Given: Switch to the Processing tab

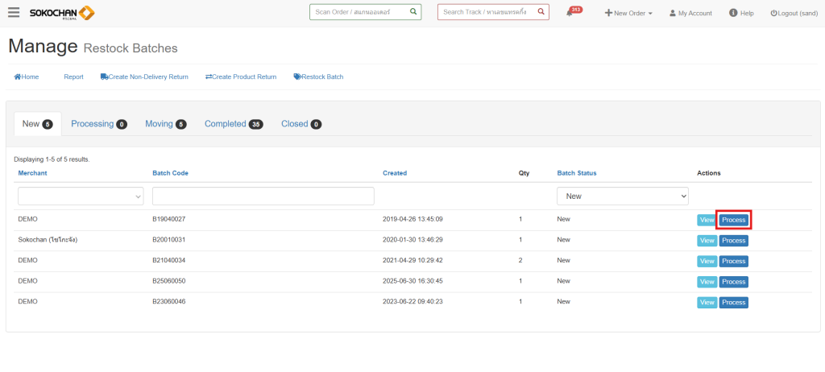Looking at the screenshot, I should [x=98, y=124].
